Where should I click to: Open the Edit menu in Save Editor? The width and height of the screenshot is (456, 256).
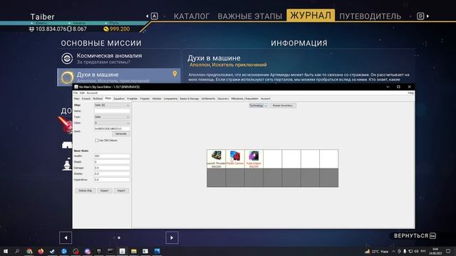[82, 93]
